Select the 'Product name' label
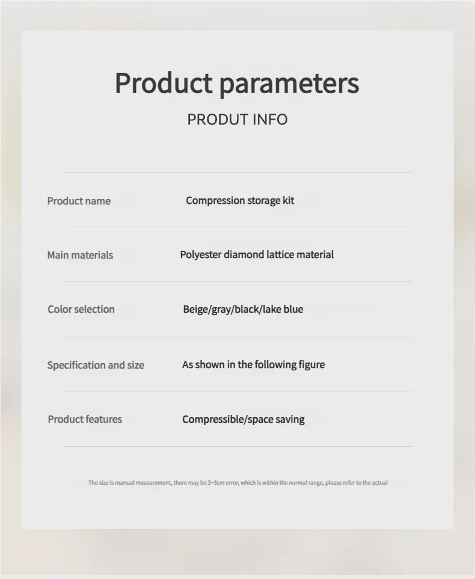This screenshot has width=475, height=579. pos(79,201)
